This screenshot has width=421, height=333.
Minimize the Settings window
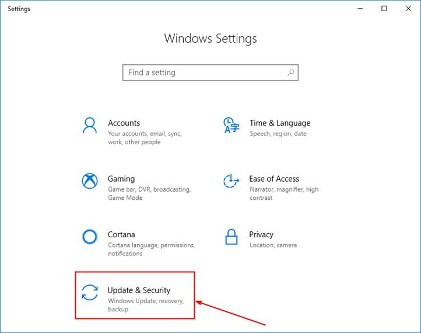360,9
